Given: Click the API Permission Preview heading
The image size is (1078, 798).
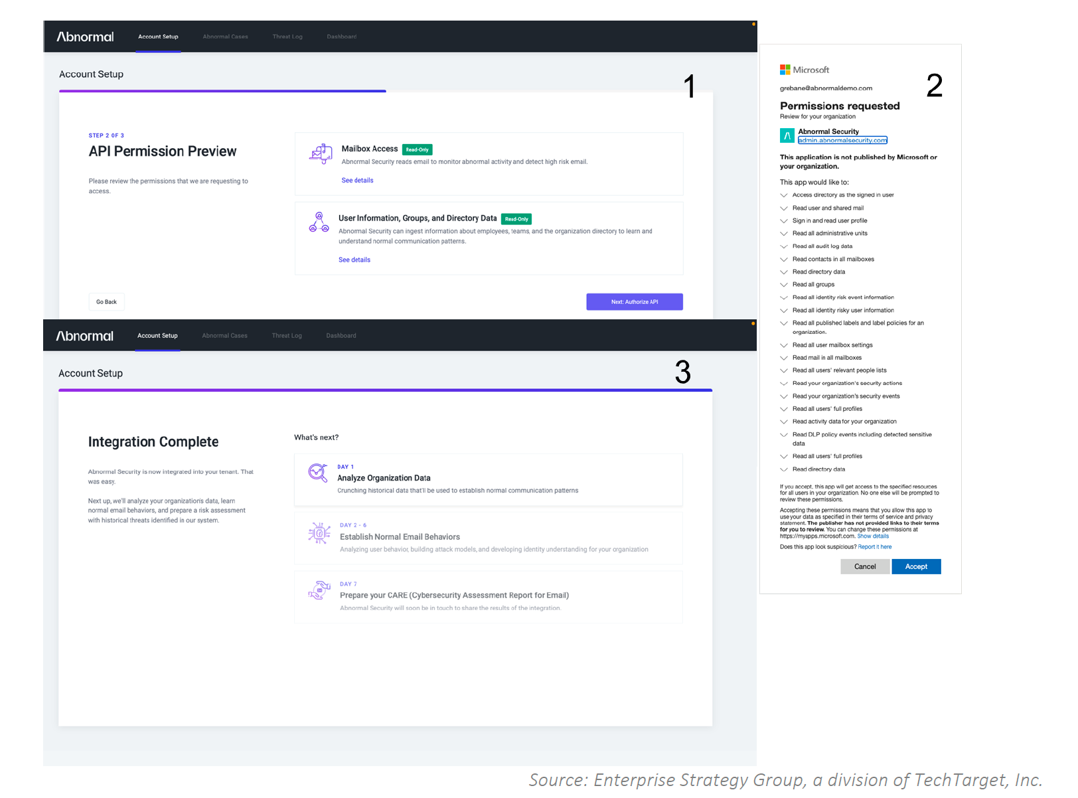Looking at the screenshot, I should click(x=163, y=151).
